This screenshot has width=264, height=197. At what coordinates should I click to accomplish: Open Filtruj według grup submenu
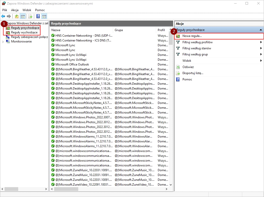coord(219,54)
